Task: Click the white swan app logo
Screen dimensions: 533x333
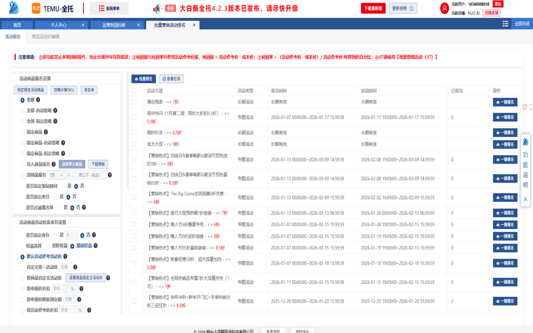Action: coord(14,8)
